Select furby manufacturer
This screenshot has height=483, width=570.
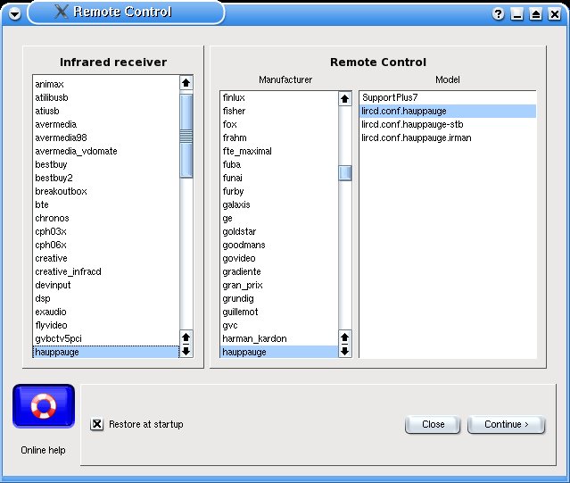tap(279, 191)
